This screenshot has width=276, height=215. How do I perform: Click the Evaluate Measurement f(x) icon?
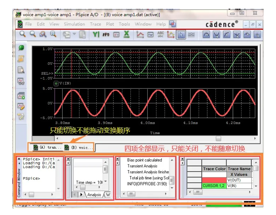(x=150, y=35)
